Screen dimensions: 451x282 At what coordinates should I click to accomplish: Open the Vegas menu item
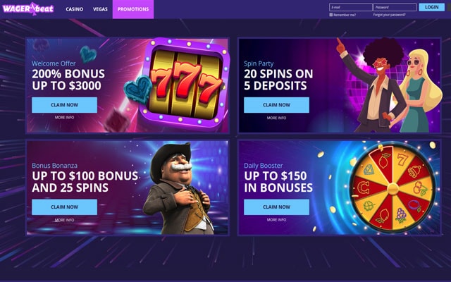coord(100,9)
